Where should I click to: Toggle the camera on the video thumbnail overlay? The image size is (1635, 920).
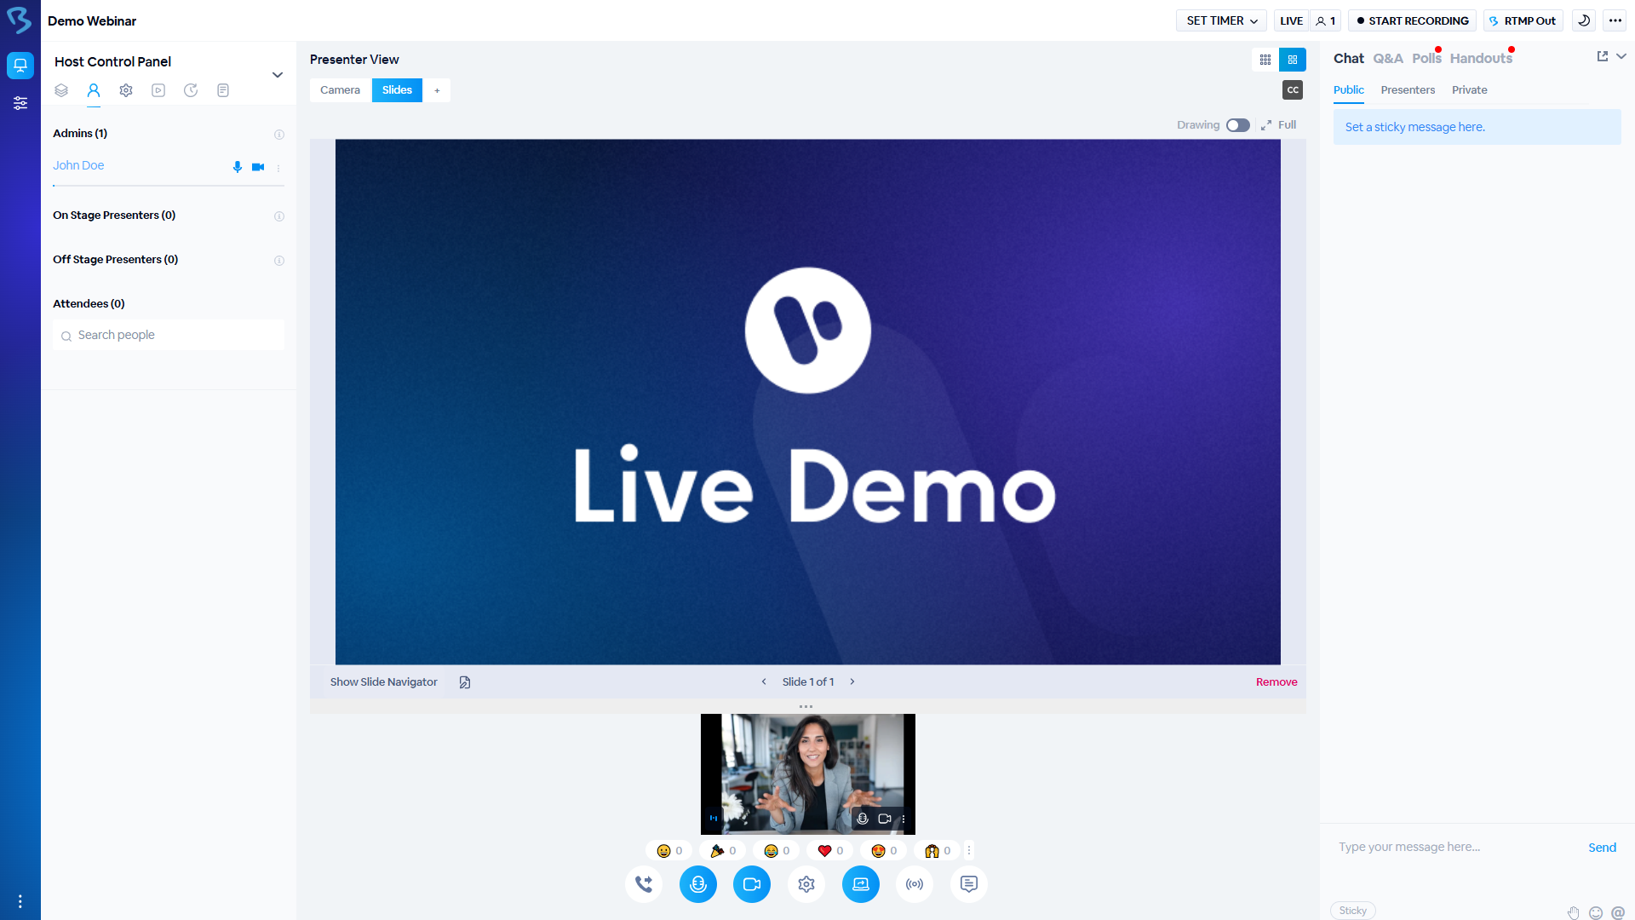tap(885, 819)
